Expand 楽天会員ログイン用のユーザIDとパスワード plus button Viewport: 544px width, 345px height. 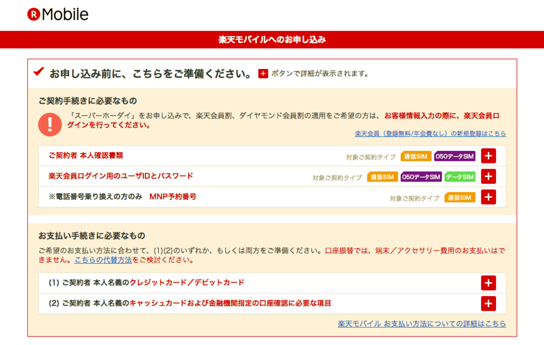(x=488, y=177)
